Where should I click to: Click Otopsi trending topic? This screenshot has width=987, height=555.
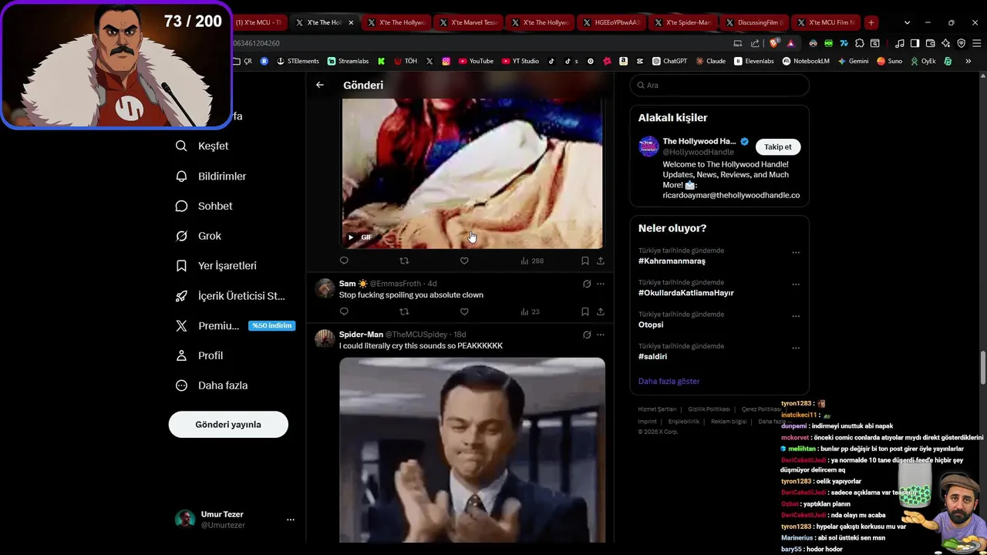point(651,325)
